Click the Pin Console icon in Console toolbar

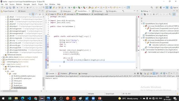pos(161,74)
